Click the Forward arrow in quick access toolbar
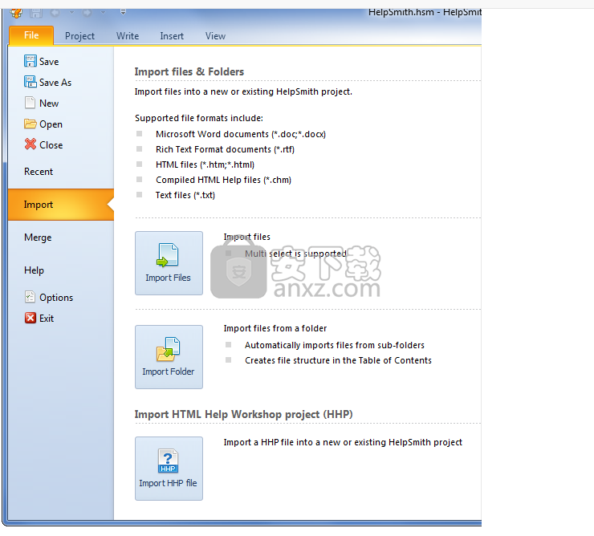The width and height of the screenshot is (594, 536). (87, 13)
